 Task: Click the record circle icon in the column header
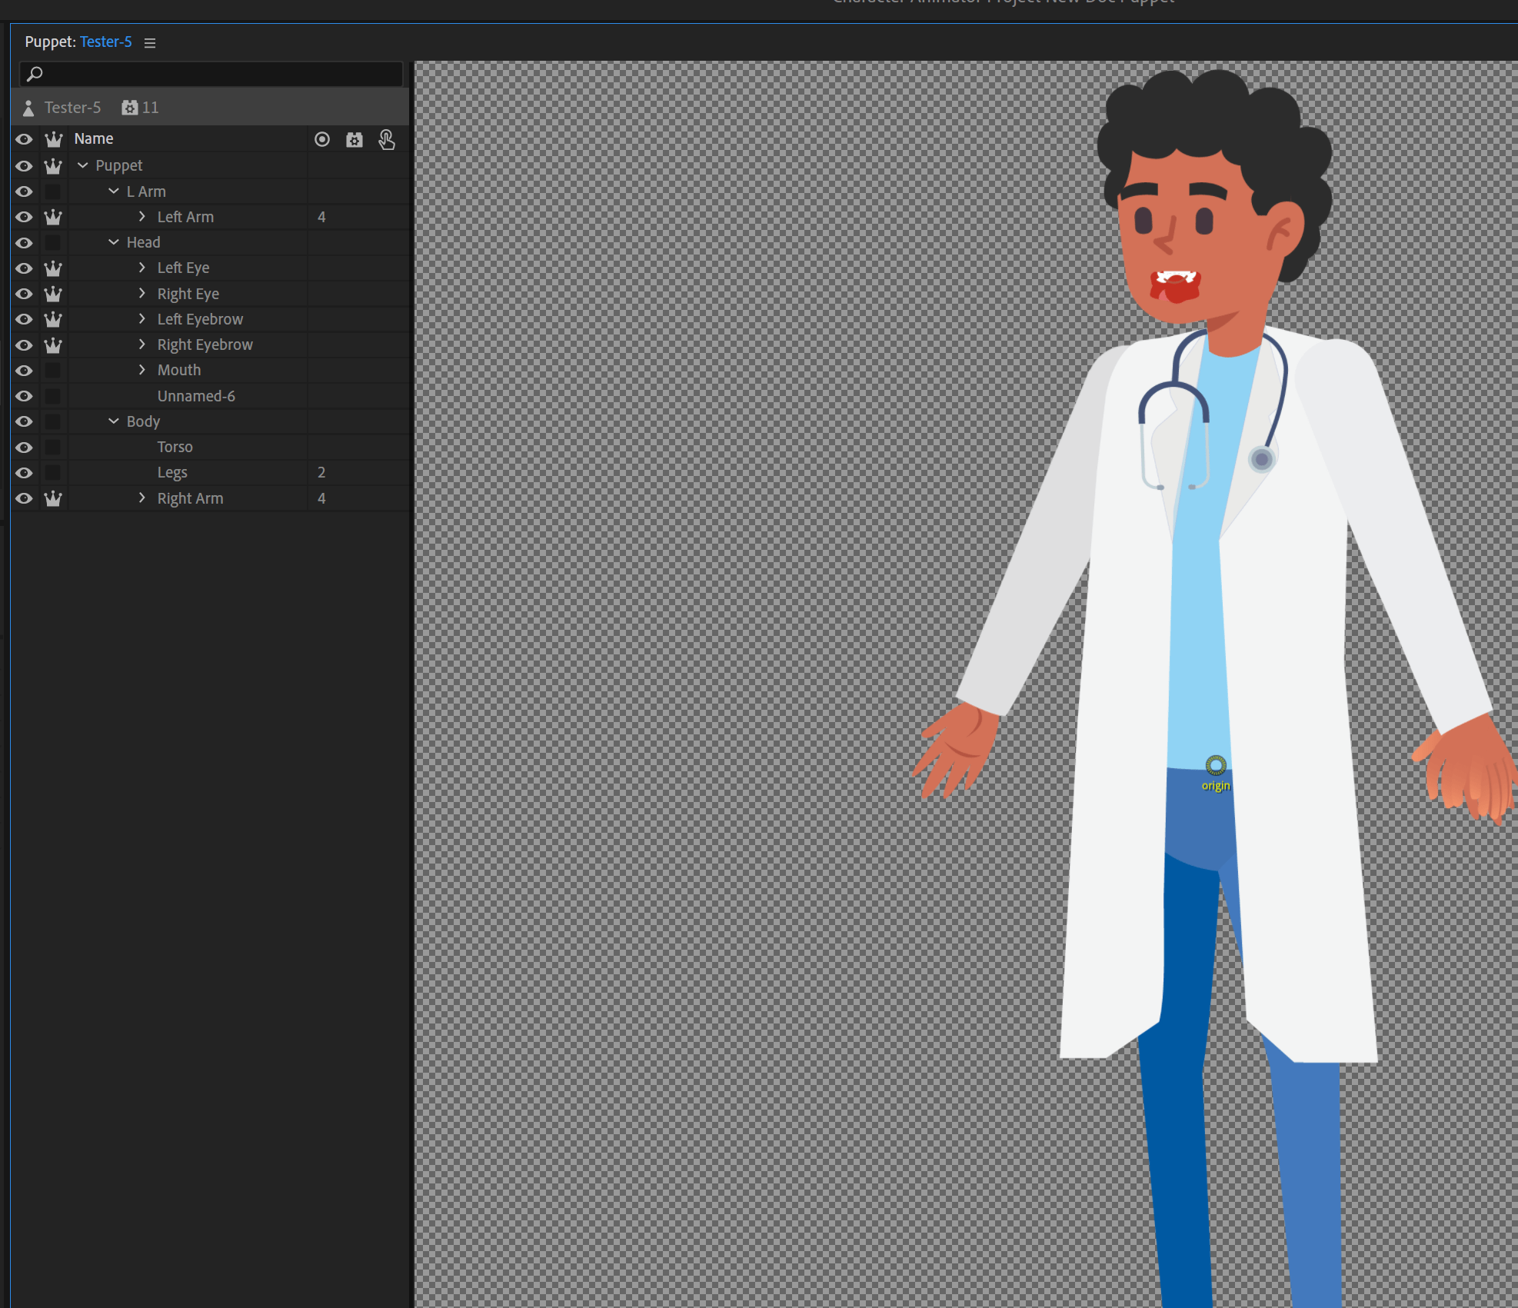point(321,139)
